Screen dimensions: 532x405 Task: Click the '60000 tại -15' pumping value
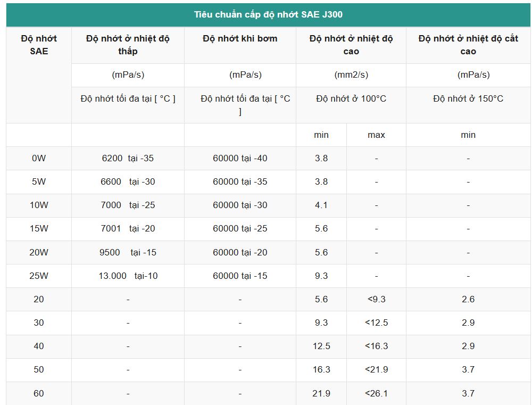click(x=240, y=276)
